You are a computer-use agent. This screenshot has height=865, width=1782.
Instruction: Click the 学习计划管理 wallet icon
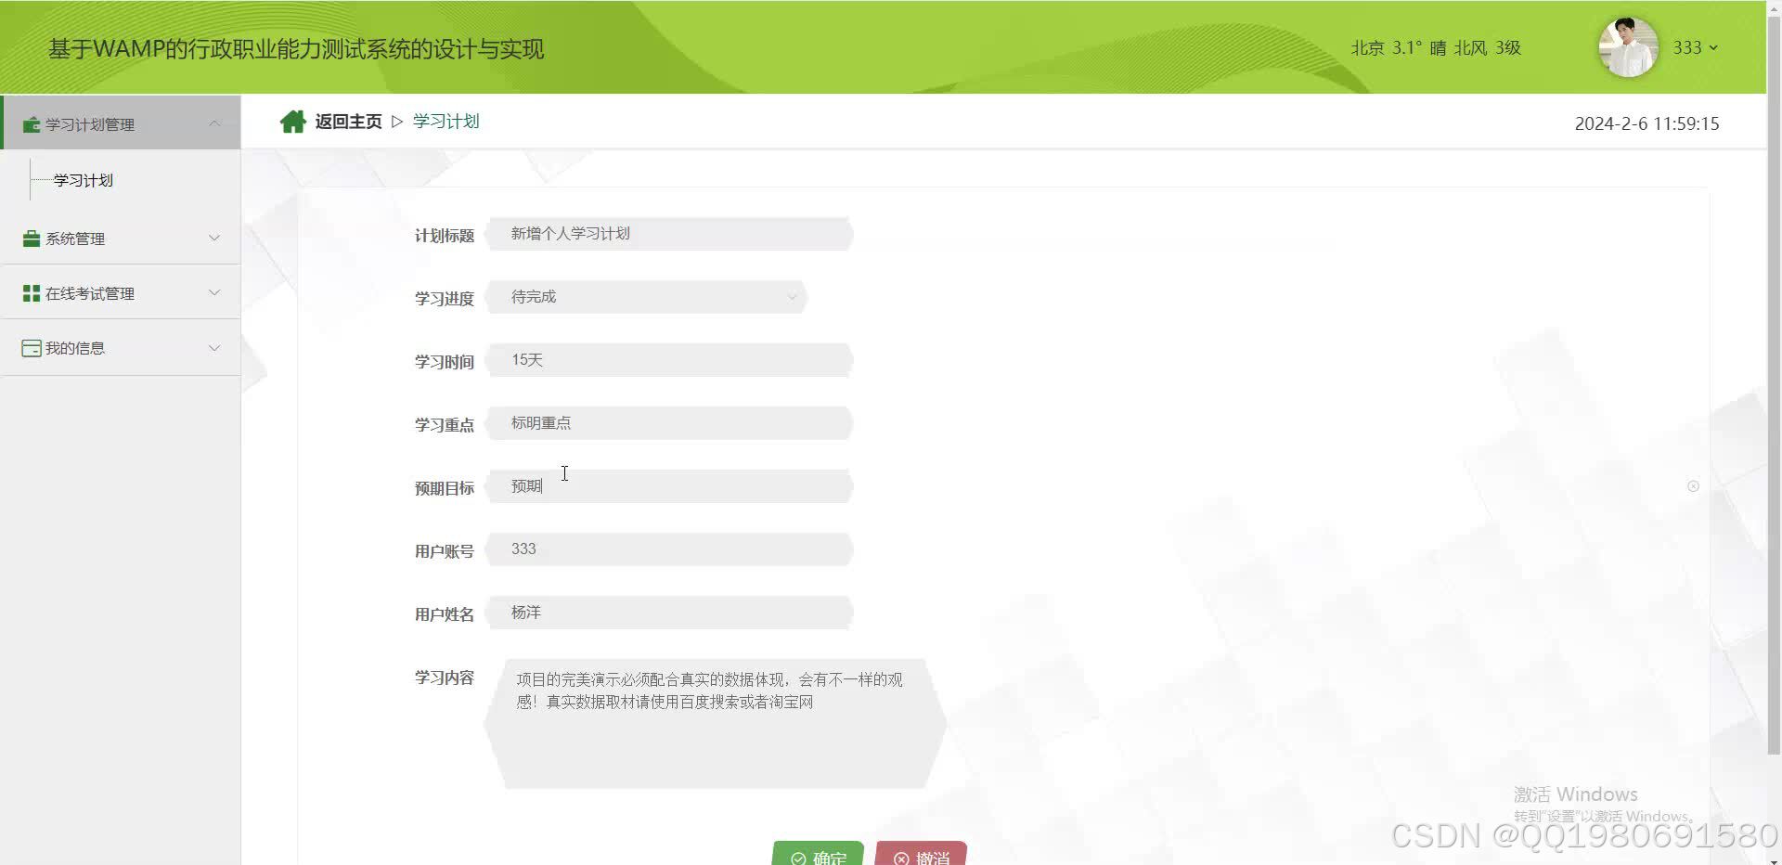(31, 124)
